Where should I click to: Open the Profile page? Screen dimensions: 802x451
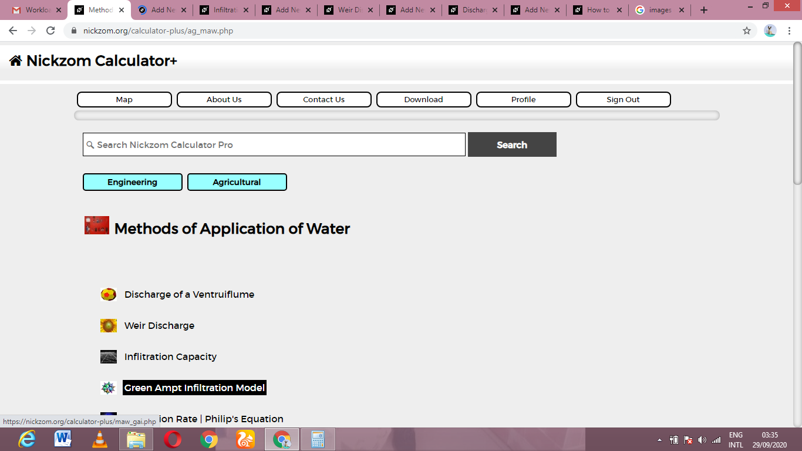524,99
